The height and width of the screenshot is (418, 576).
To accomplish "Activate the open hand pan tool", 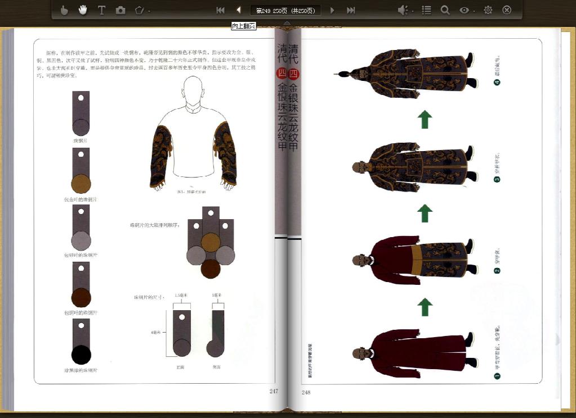I will [83, 10].
